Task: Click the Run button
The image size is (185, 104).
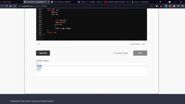Action: click(140, 53)
